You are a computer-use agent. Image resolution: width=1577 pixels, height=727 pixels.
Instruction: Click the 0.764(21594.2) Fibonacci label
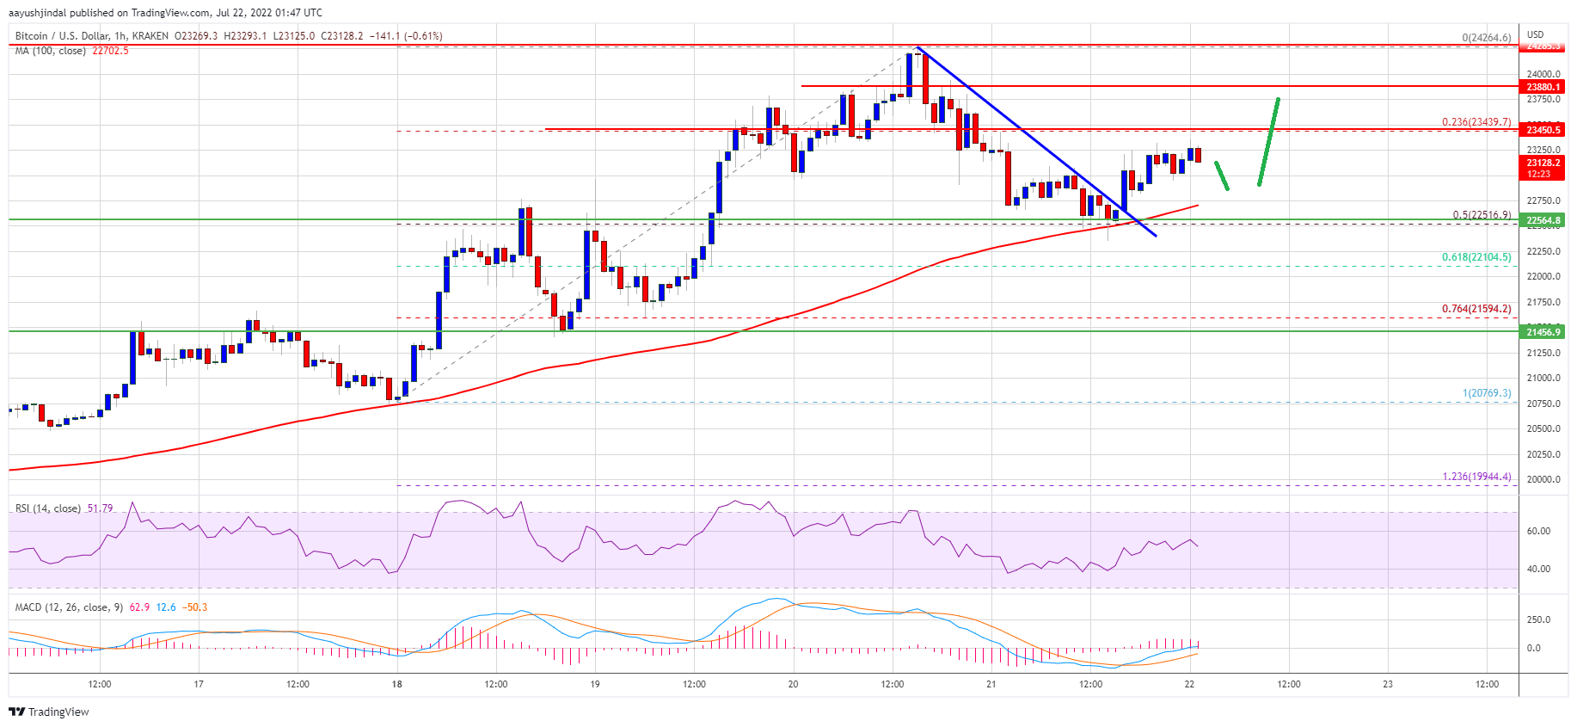coord(1476,309)
